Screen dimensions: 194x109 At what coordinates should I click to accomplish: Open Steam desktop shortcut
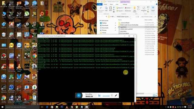point(19,25)
